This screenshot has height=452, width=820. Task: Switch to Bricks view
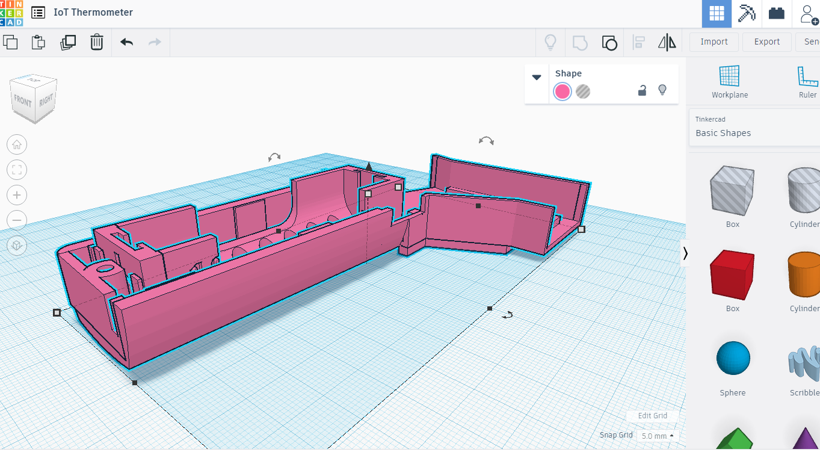[x=777, y=14]
